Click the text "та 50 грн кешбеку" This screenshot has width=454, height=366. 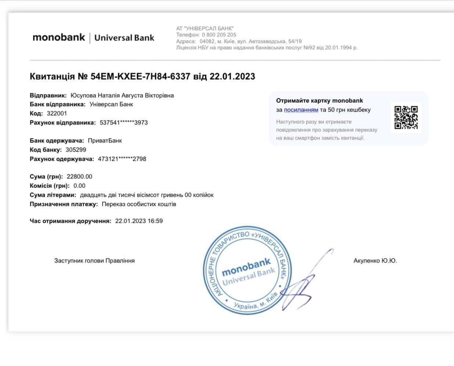click(345, 110)
